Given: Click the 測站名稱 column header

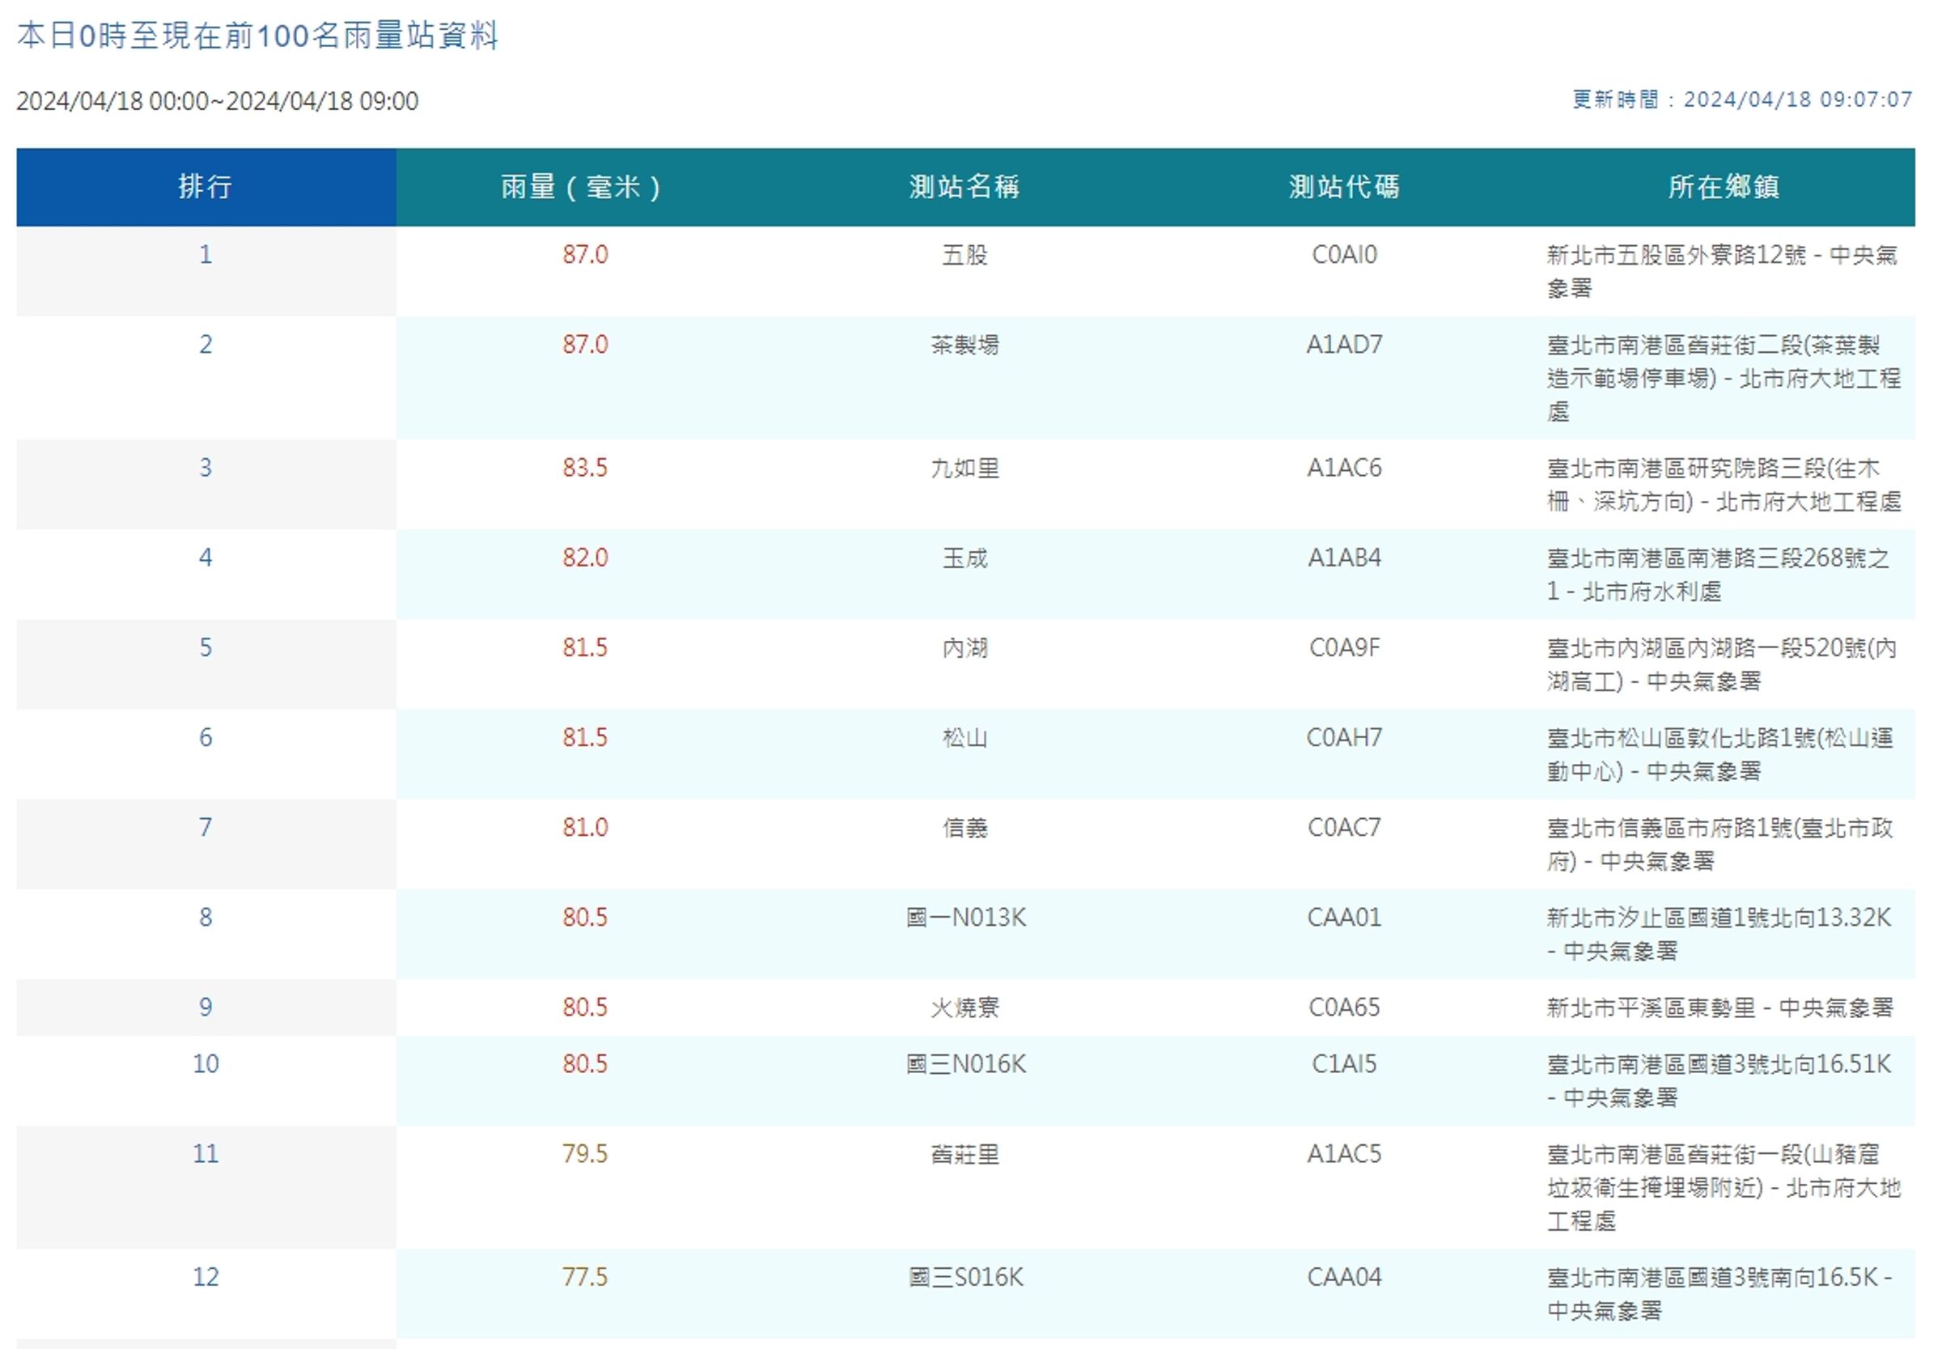Looking at the screenshot, I should click(x=965, y=187).
